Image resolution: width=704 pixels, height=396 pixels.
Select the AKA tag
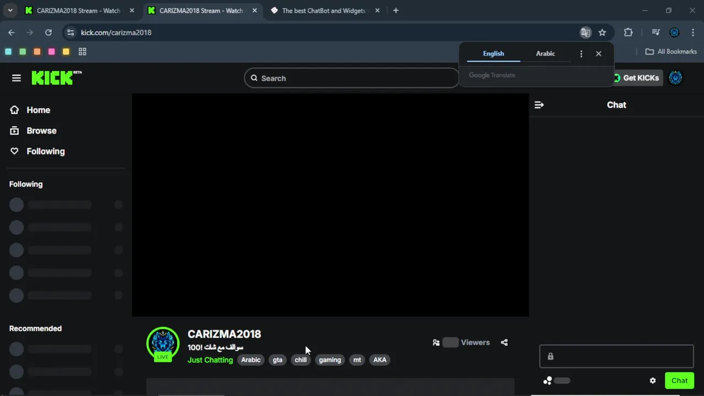[x=380, y=360]
